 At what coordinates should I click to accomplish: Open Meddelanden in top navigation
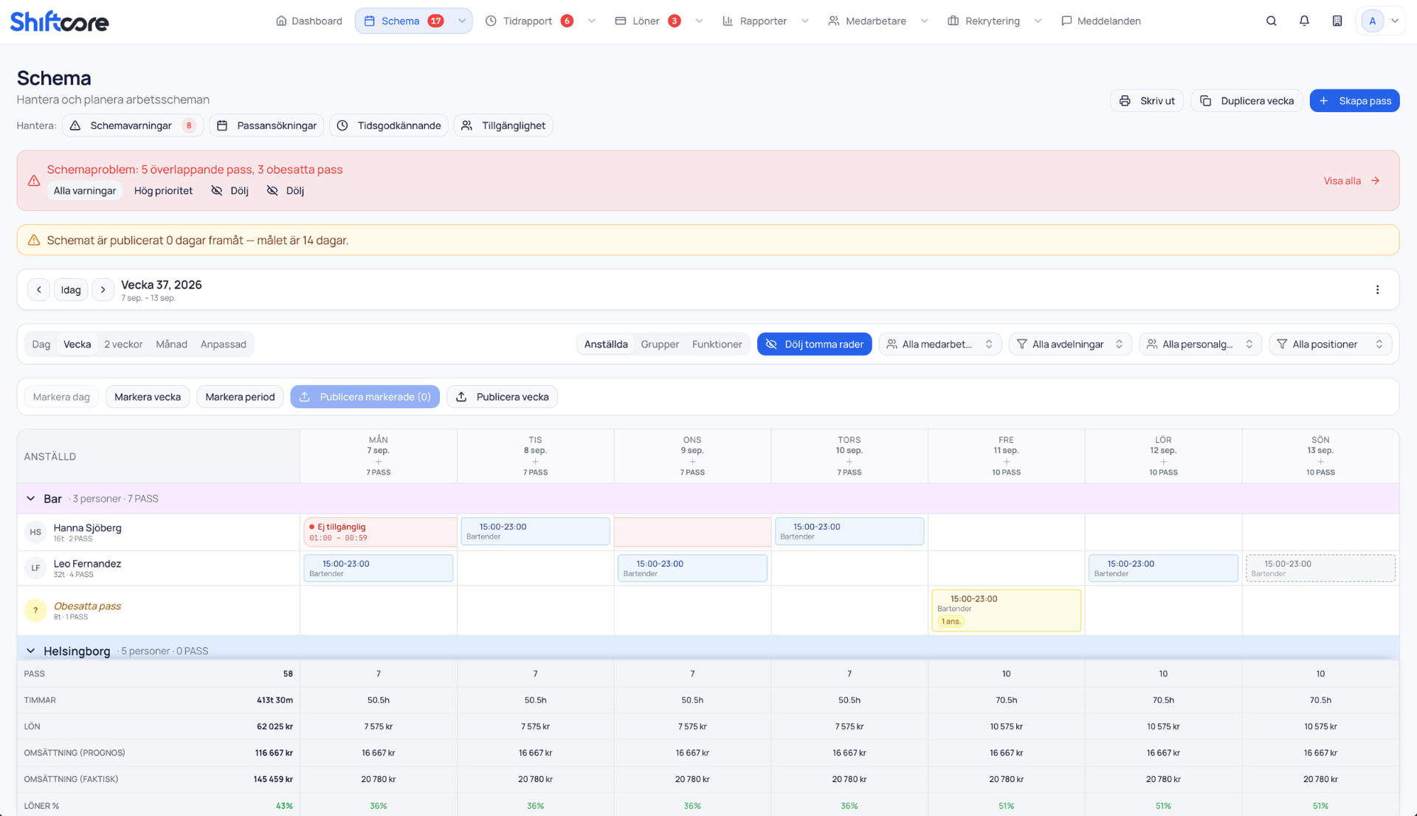click(x=1100, y=21)
